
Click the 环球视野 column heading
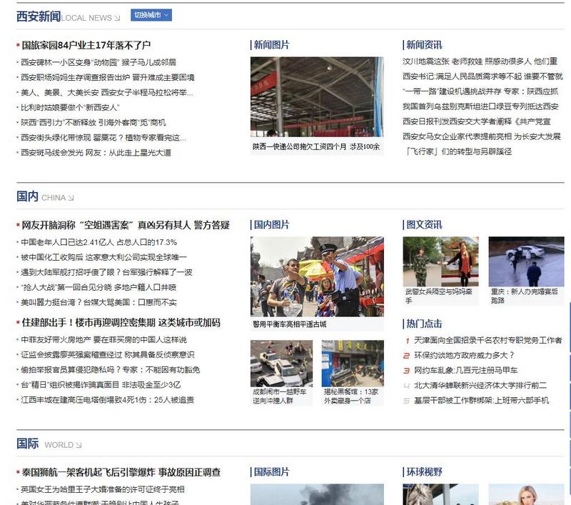click(424, 472)
